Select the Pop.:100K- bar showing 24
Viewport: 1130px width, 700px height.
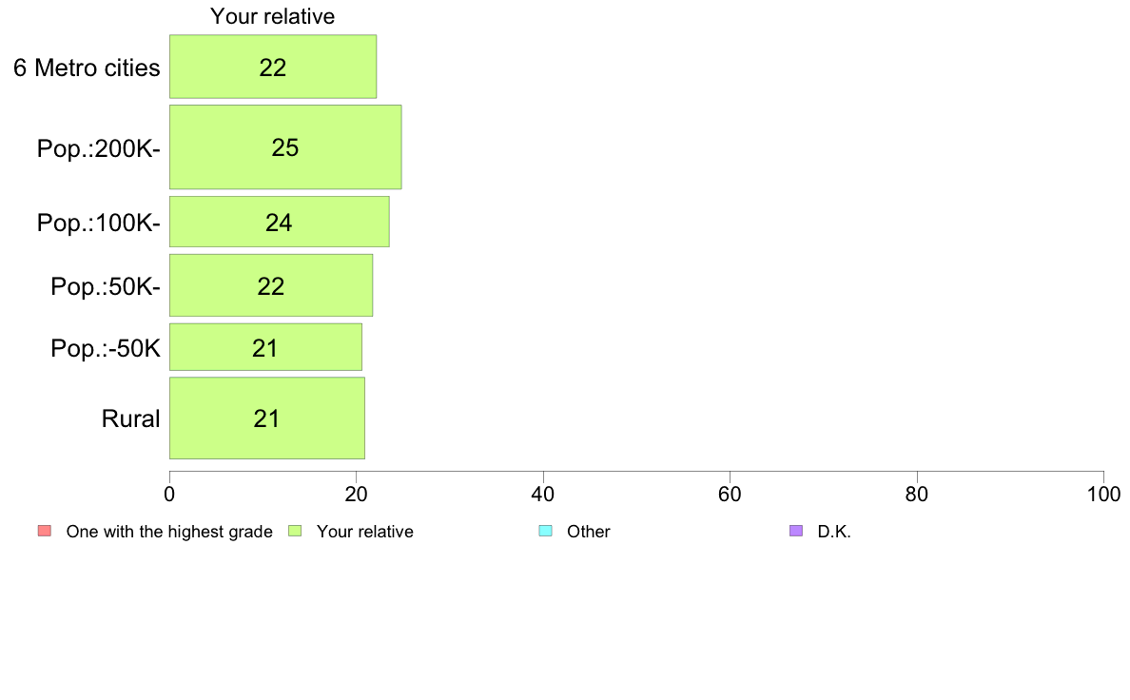coord(279,222)
